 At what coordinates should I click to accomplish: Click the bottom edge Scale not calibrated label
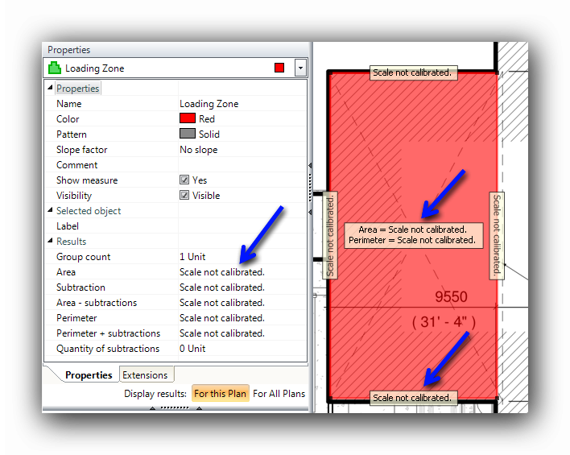pos(413,398)
